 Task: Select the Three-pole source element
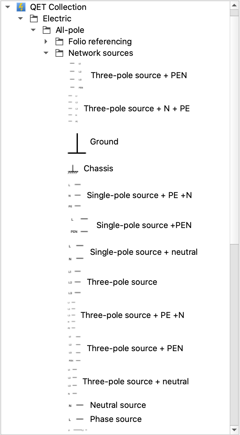pyautogui.click(x=122, y=282)
